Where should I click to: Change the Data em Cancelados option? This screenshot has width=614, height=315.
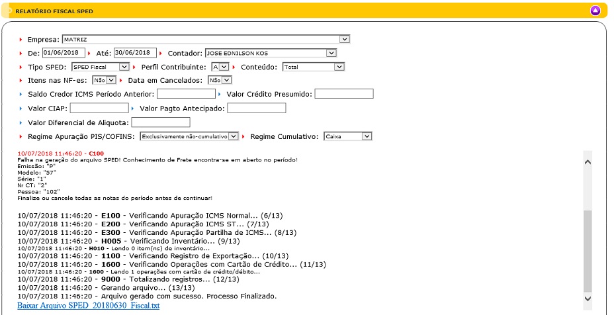[219, 80]
